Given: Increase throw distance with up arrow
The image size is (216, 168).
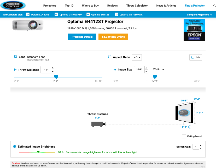Looking at the screenshot, I should click(x=53, y=68).
